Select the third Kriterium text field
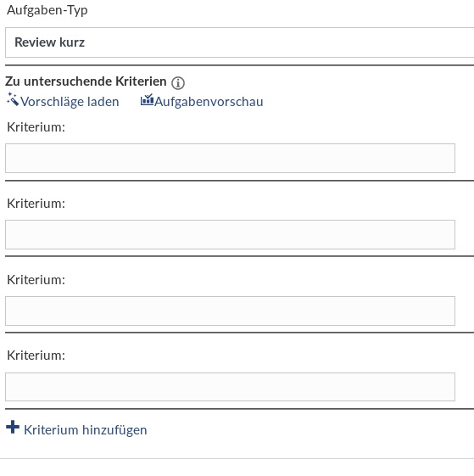 click(x=230, y=311)
